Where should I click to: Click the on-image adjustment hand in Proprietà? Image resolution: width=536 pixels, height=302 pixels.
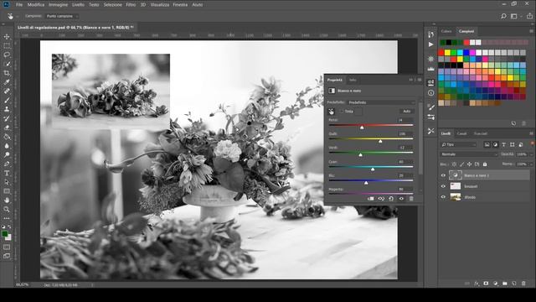tap(332, 112)
